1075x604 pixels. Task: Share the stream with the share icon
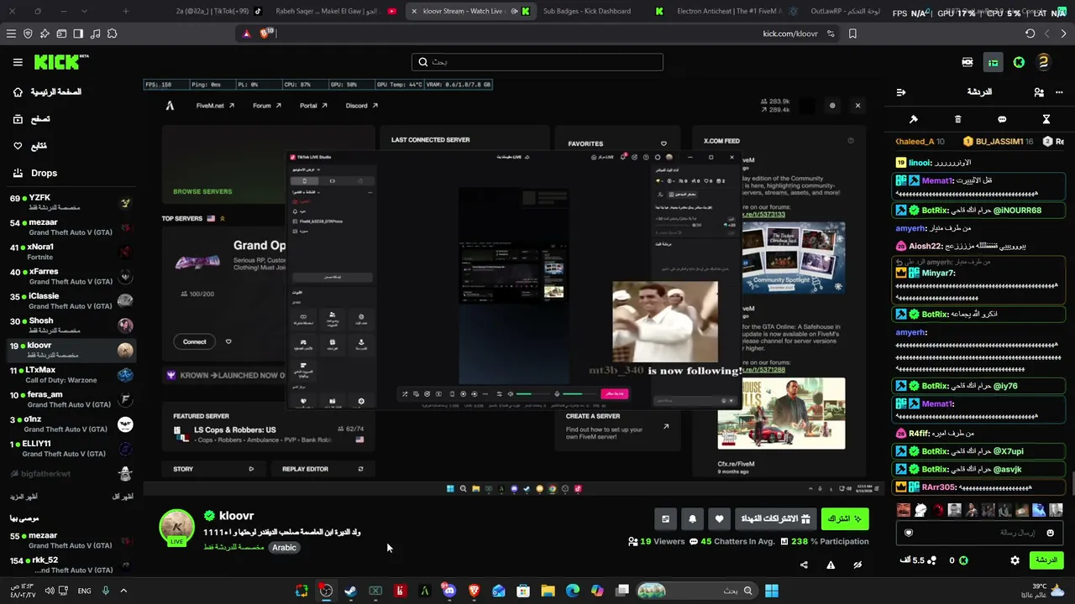click(x=804, y=565)
